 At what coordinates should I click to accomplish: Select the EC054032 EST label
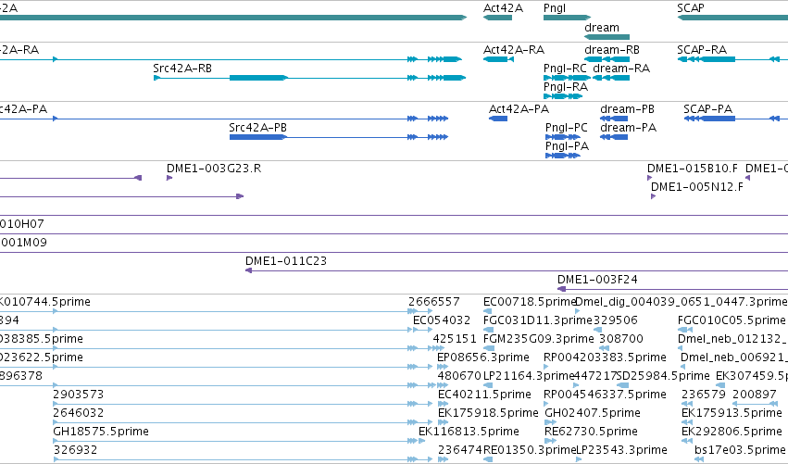tap(442, 320)
